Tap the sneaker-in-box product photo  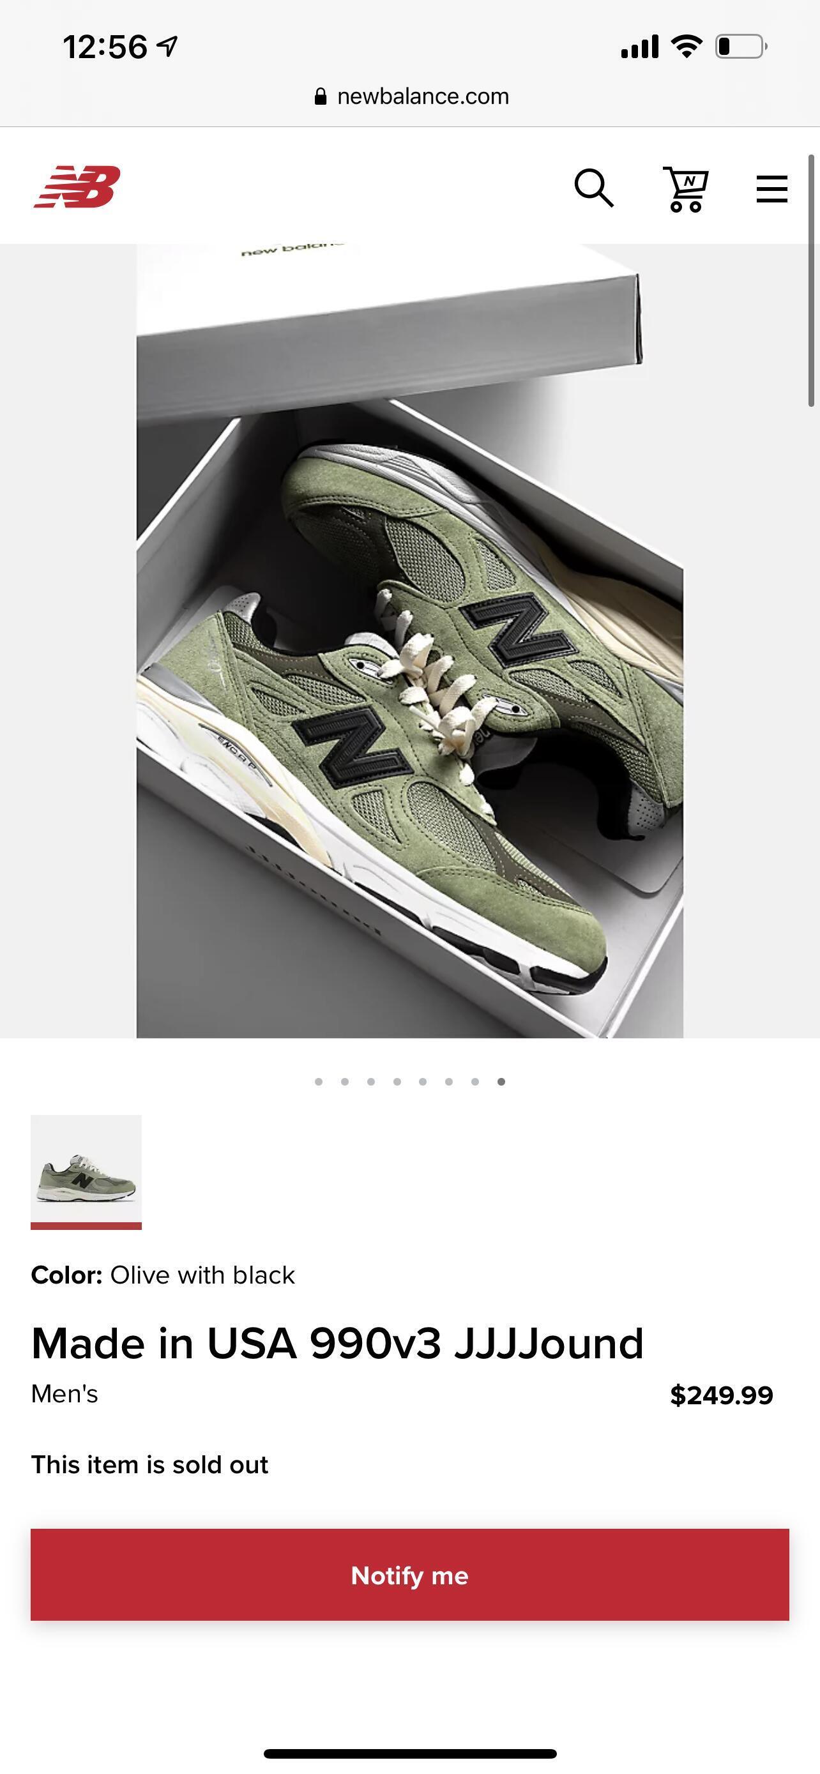coord(409,641)
